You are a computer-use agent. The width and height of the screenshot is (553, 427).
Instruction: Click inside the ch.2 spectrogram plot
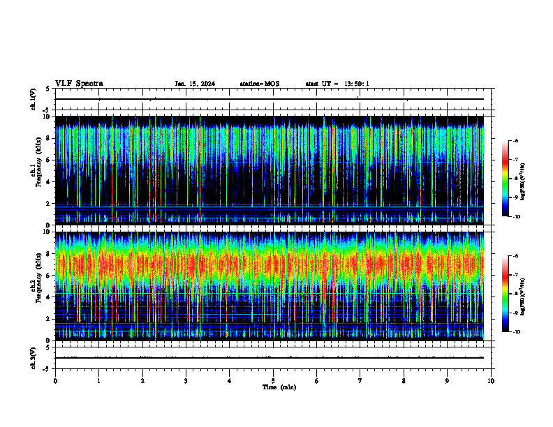[x=270, y=286]
